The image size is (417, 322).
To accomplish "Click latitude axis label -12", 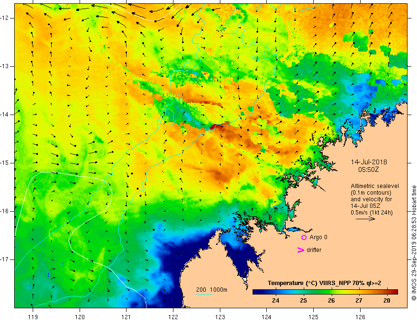I will click(5, 18).
